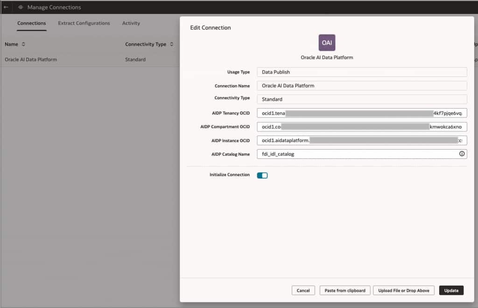The image size is (478, 308).
Task: Click the back arrow in the header
Action: [x=6, y=7]
